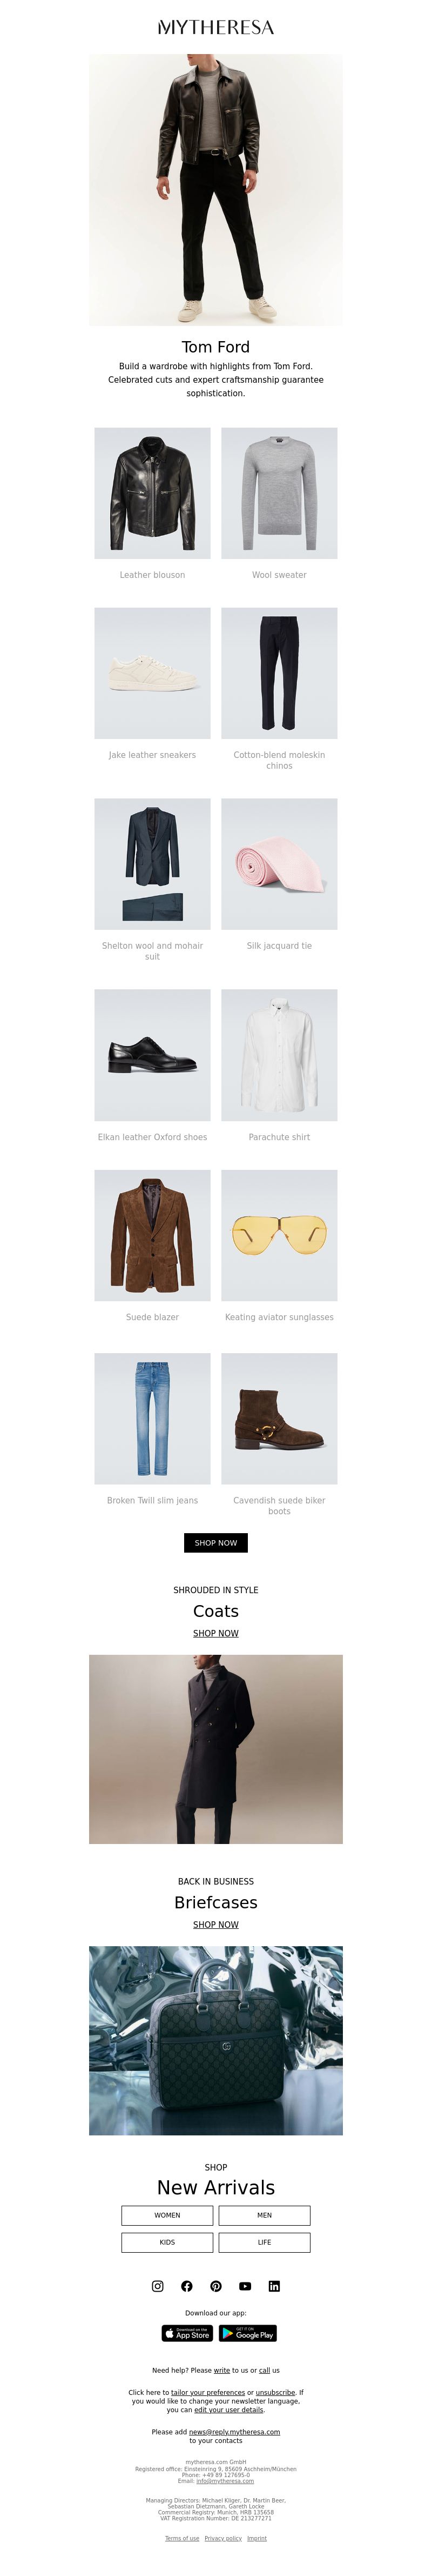Open the Keating aviator sunglasses image
The width and height of the screenshot is (432, 2576).
click(x=279, y=1235)
